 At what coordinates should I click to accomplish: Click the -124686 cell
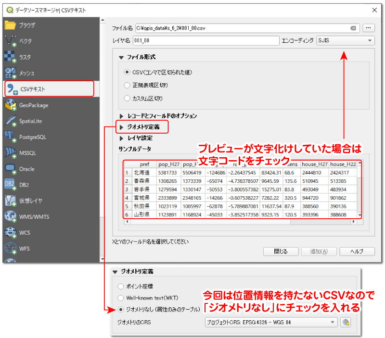tap(216, 173)
